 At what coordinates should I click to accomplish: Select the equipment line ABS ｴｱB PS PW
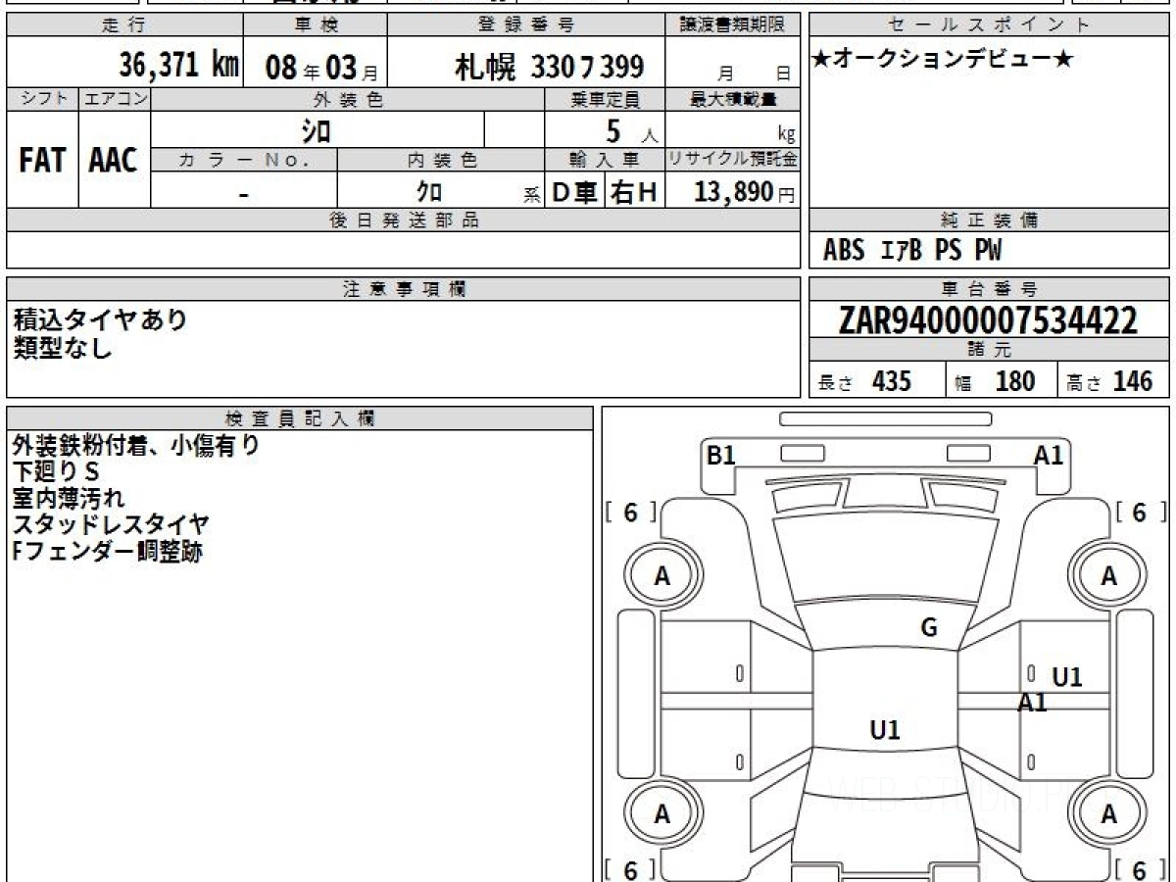click(912, 251)
